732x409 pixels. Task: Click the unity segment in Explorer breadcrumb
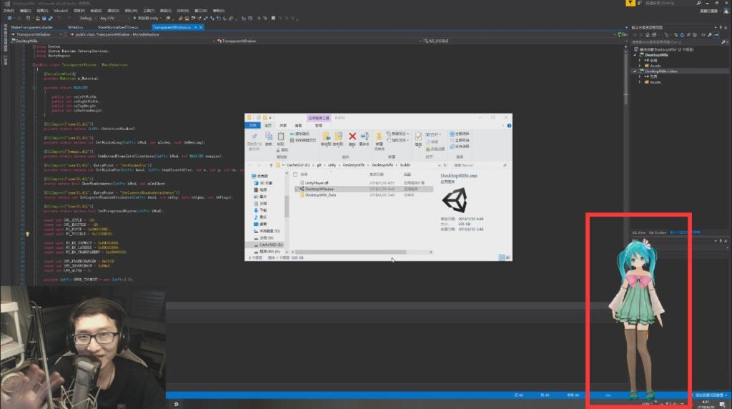[332, 165]
